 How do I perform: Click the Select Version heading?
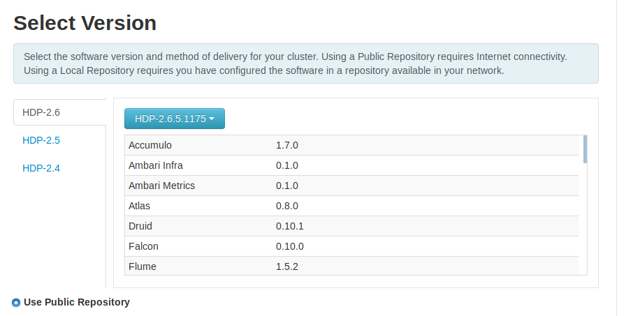point(85,23)
